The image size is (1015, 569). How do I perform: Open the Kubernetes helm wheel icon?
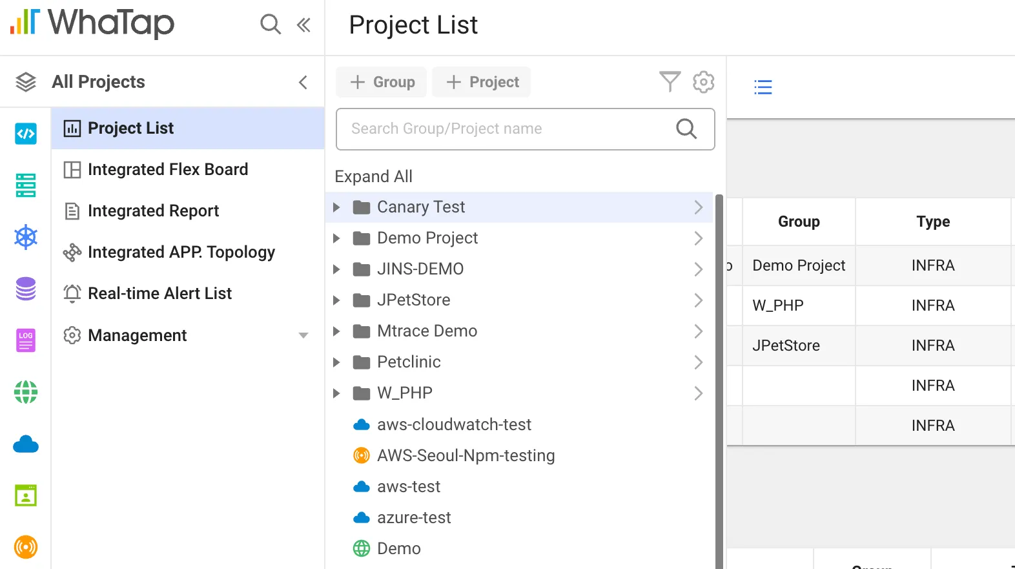pyautogui.click(x=26, y=237)
